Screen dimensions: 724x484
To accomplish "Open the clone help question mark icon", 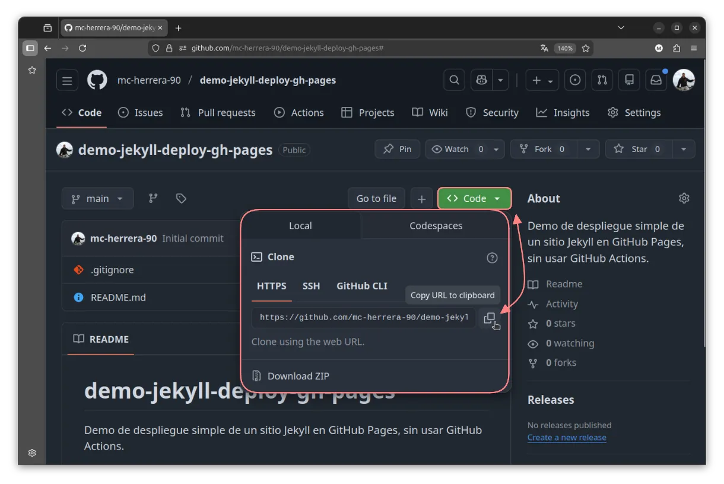I will point(491,257).
